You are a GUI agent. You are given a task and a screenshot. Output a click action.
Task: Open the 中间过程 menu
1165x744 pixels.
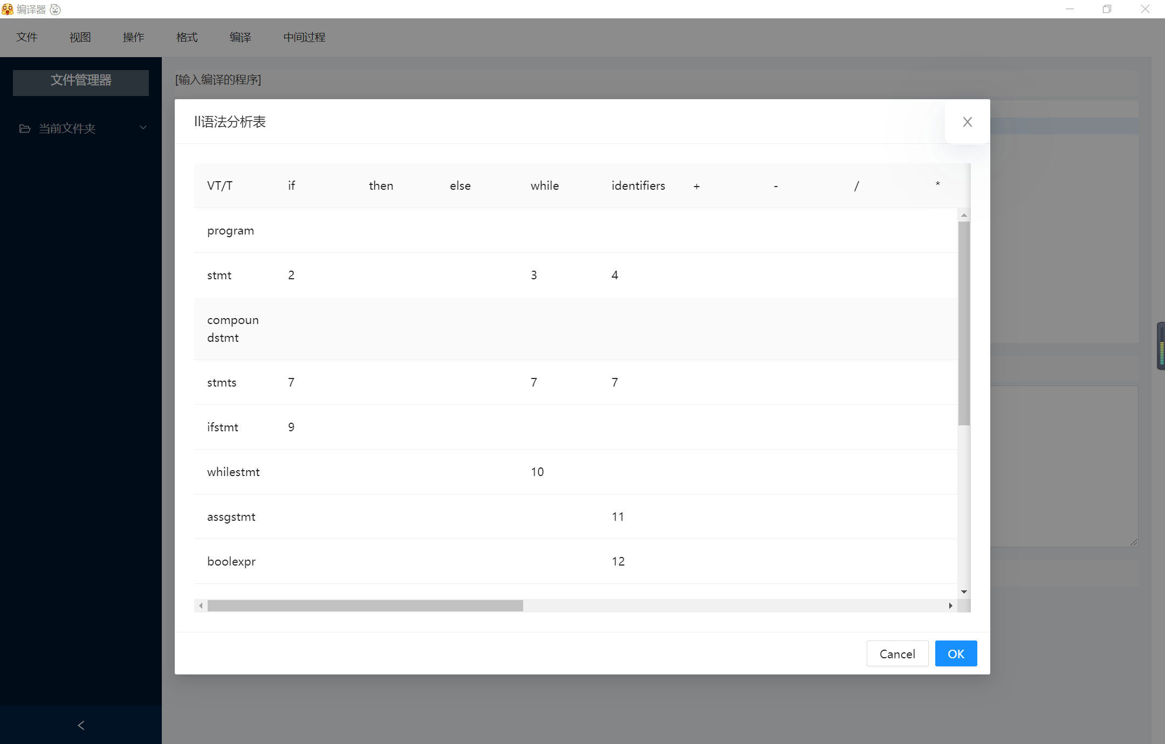[x=304, y=37]
